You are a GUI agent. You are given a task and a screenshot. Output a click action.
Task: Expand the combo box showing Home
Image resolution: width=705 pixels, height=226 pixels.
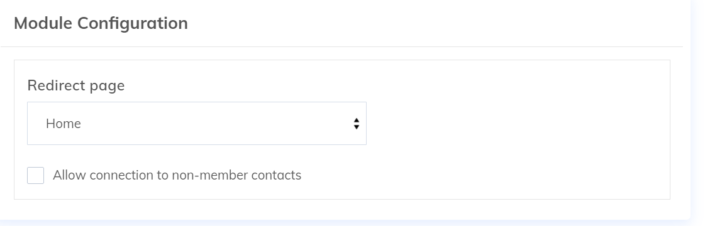196,123
